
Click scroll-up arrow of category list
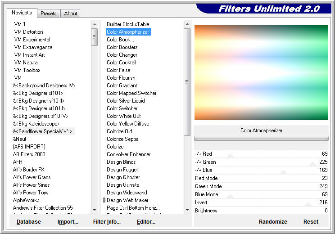click(x=95, y=24)
